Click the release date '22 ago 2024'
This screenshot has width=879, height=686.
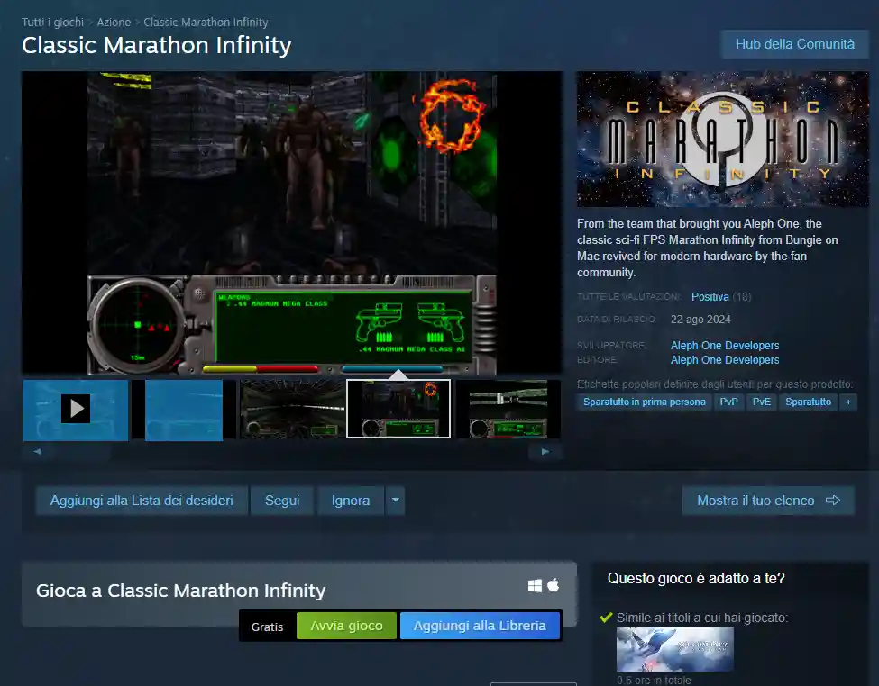[x=700, y=320]
